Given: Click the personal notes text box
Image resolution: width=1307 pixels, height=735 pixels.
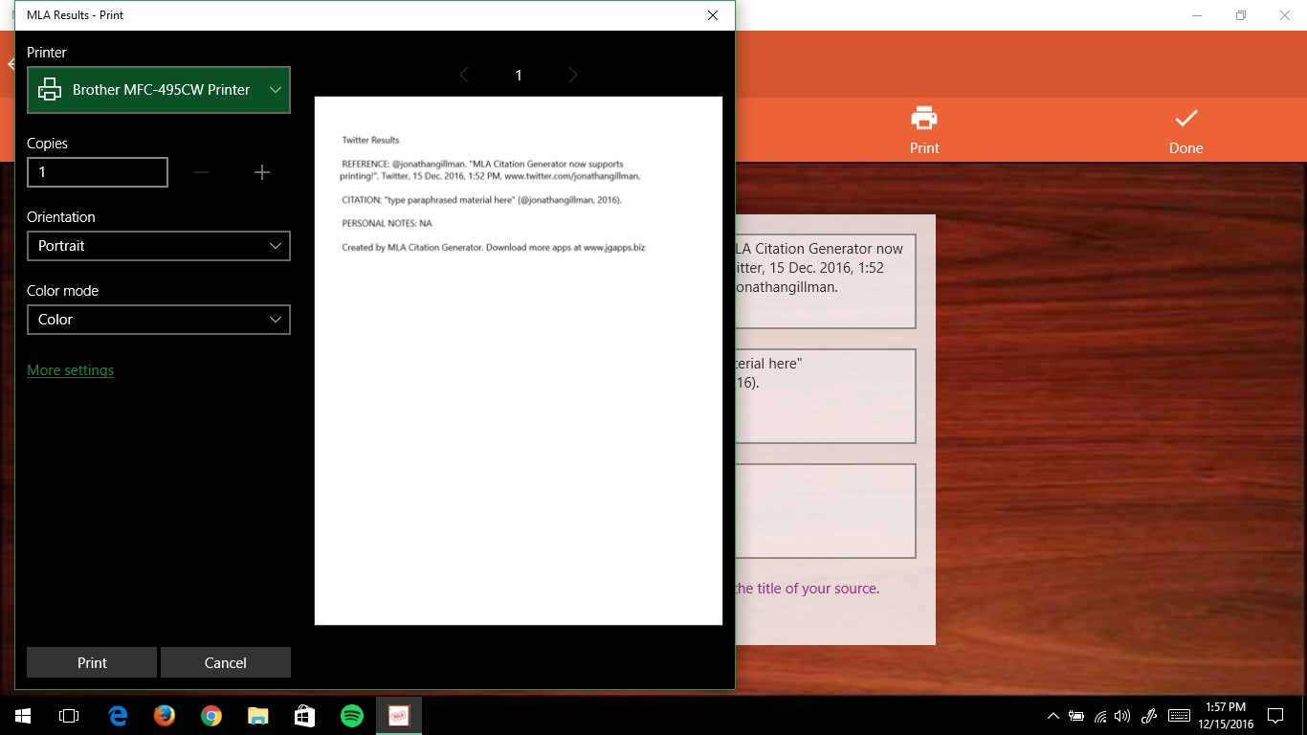Looking at the screenshot, I should (x=825, y=511).
